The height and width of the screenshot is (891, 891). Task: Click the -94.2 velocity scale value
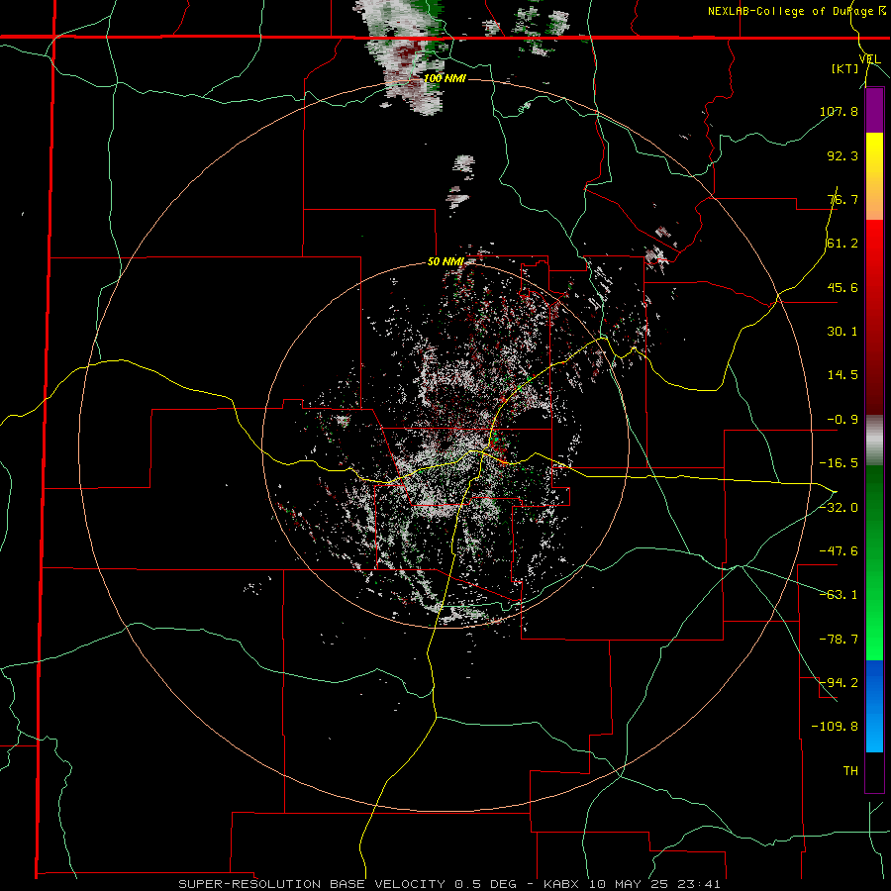[x=839, y=682]
